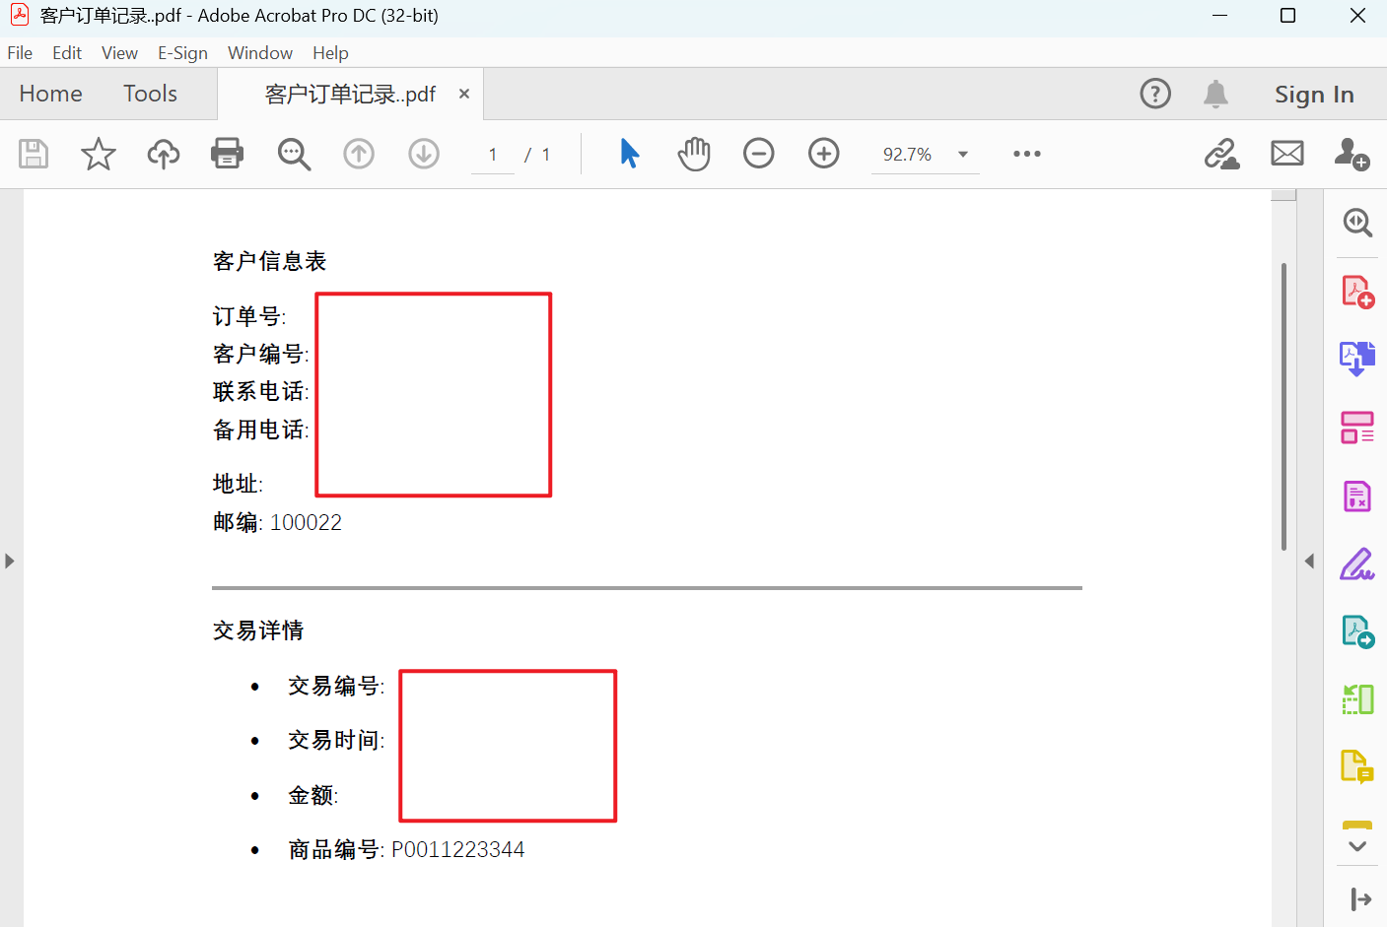The height and width of the screenshot is (927, 1387).
Task: Collapse the right tools pane
Action: tap(1310, 561)
